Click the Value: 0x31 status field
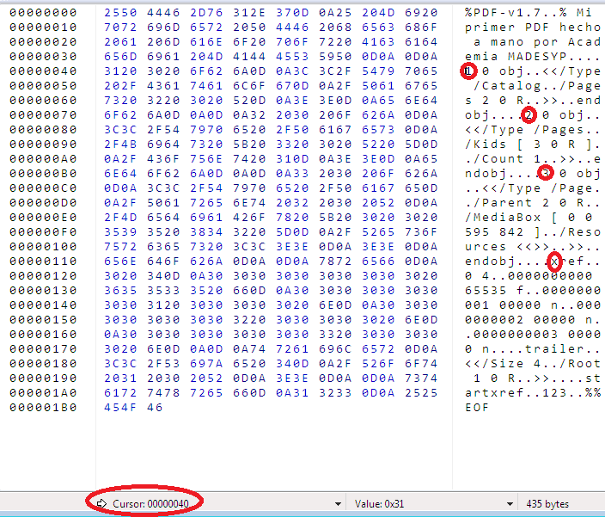 click(x=379, y=504)
